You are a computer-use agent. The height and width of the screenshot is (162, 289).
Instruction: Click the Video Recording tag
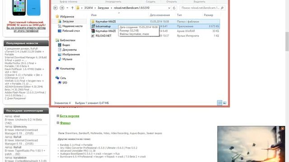119,133
